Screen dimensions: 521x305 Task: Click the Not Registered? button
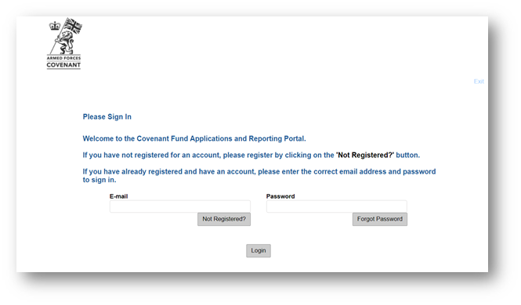224,219
